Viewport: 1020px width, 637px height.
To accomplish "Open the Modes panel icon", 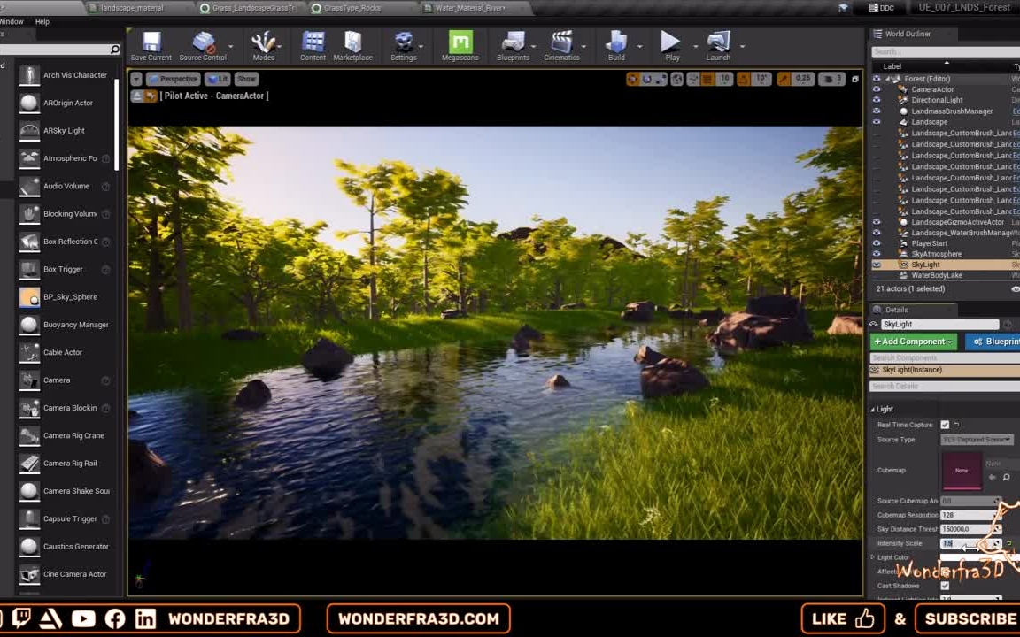I will [x=263, y=42].
